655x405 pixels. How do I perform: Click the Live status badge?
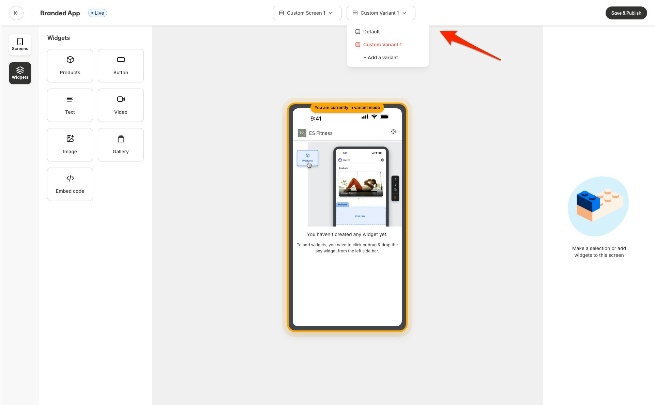97,13
